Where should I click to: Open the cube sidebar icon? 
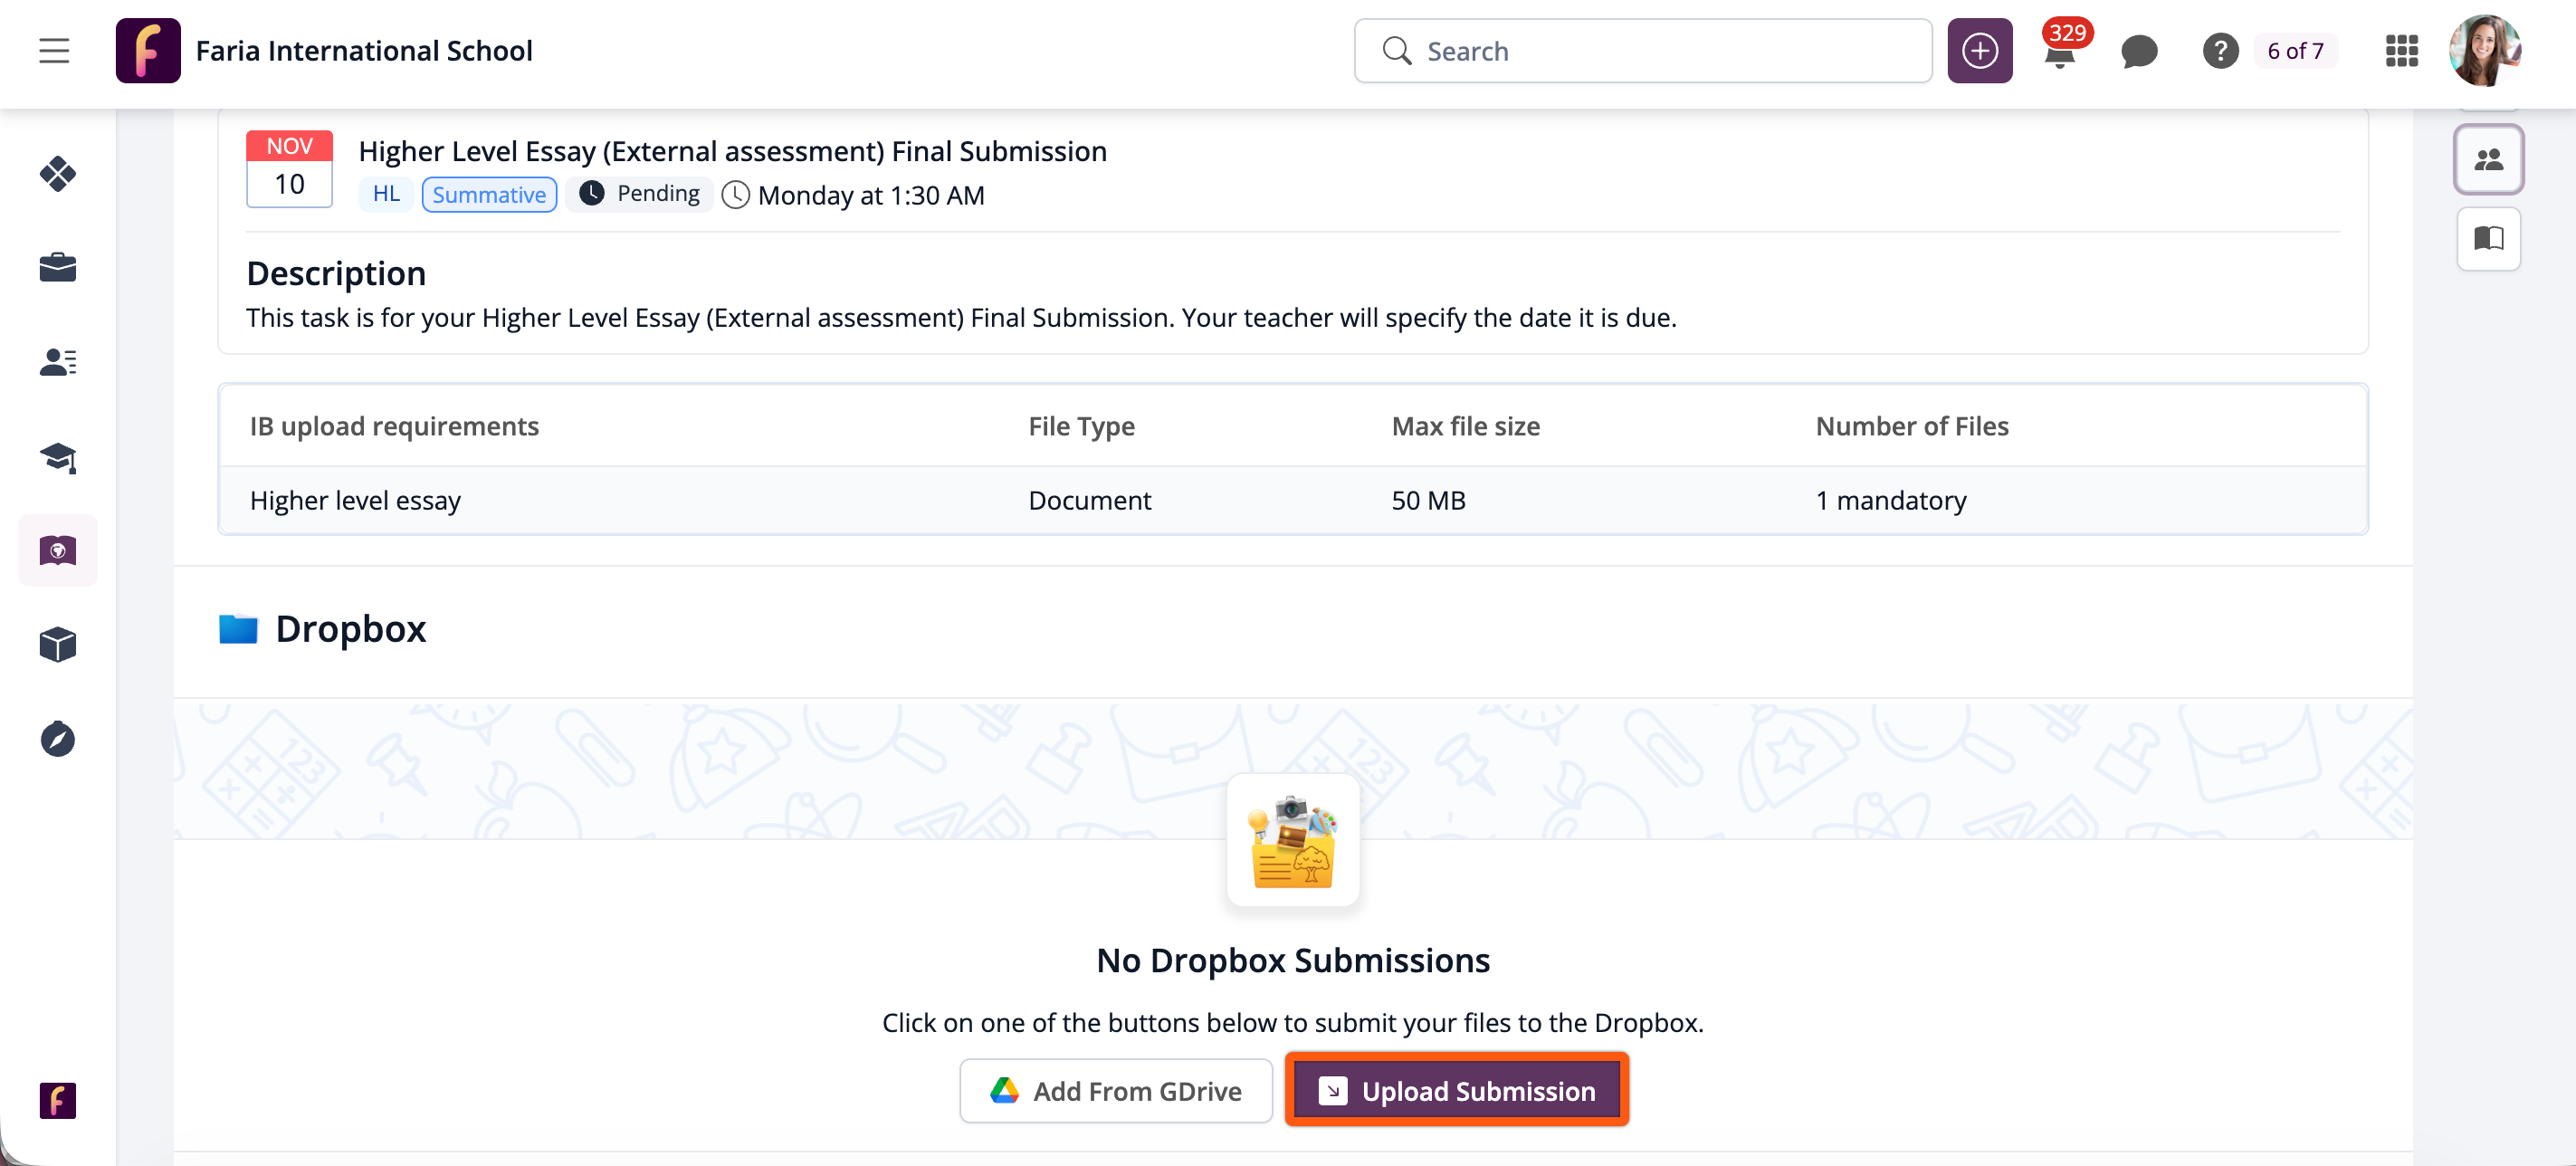point(58,645)
